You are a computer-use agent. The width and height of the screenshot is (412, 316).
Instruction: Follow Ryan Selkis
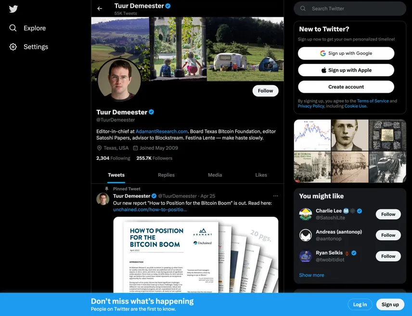point(388,256)
